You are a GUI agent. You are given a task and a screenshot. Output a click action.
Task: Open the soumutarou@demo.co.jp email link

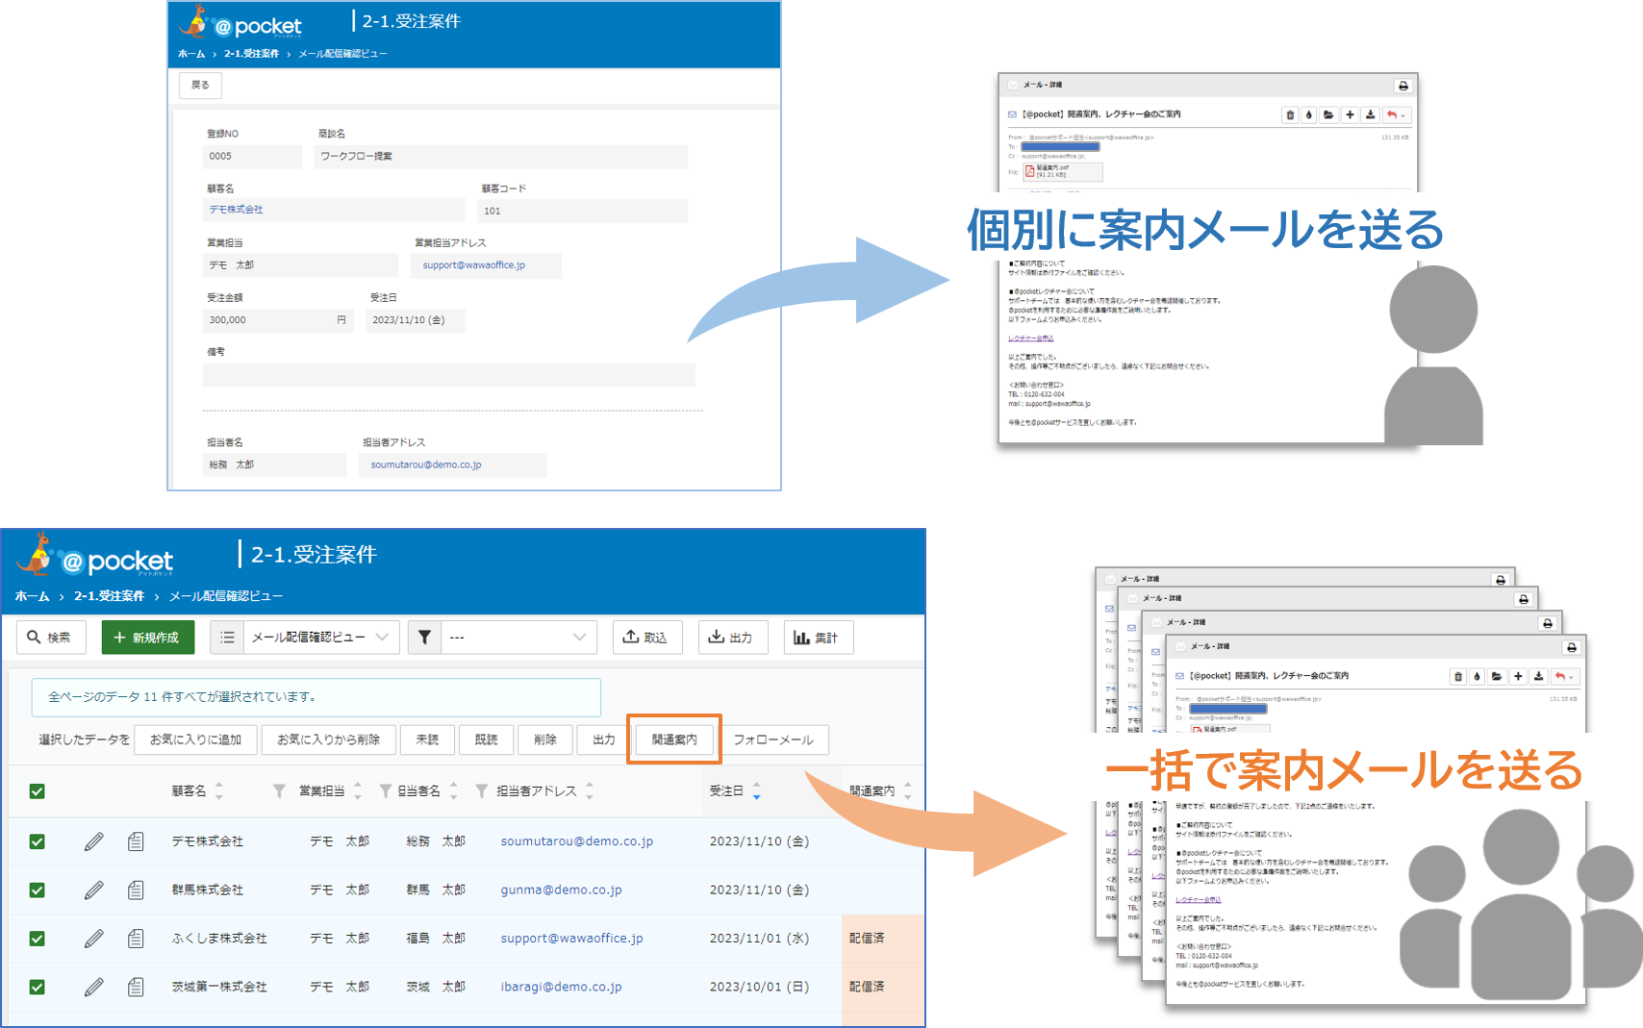(575, 840)
